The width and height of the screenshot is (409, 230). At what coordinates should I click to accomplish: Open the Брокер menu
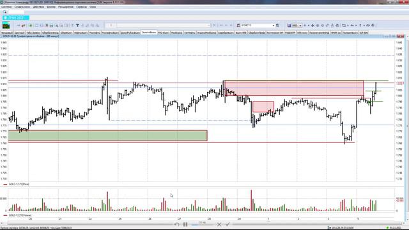[51, 7]
